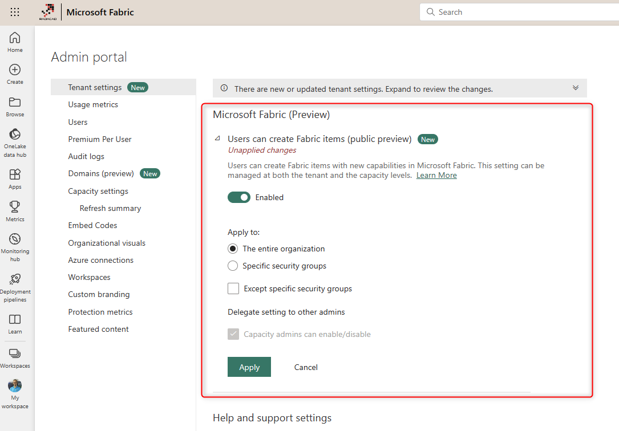This screenshot has height=431, width=619.
Task: Switch to Usage metrics
Action: [93, 104]
